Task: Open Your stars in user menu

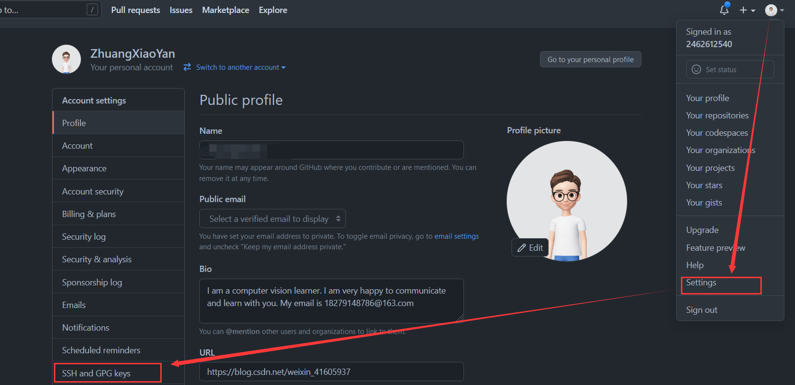Action: tap(704, 185)
